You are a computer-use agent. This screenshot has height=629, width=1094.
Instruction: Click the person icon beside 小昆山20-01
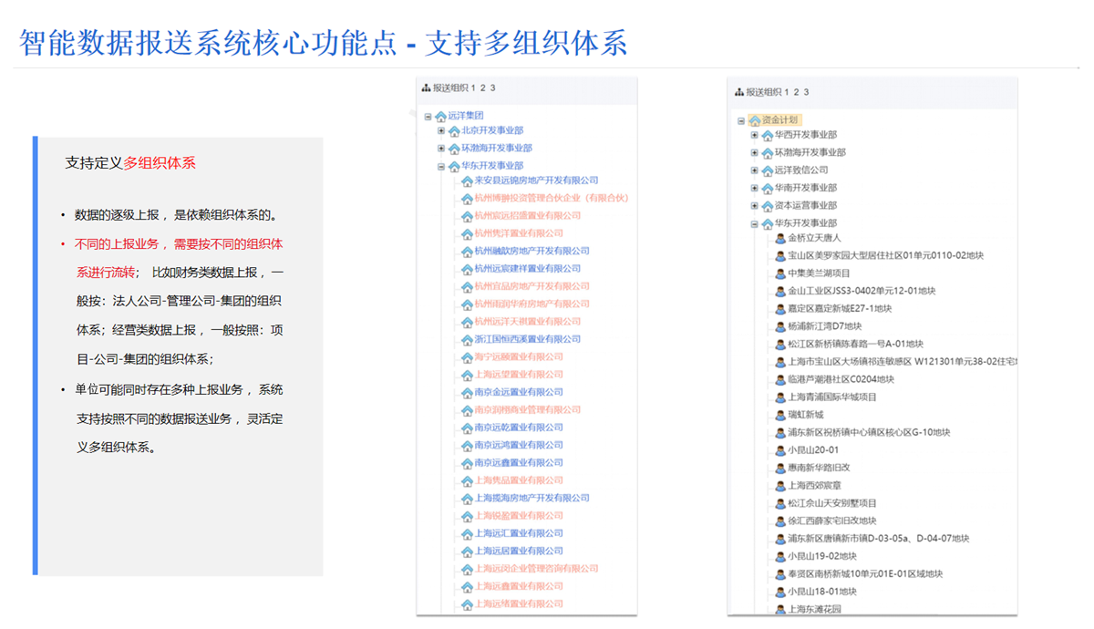(x=780, y=451)
